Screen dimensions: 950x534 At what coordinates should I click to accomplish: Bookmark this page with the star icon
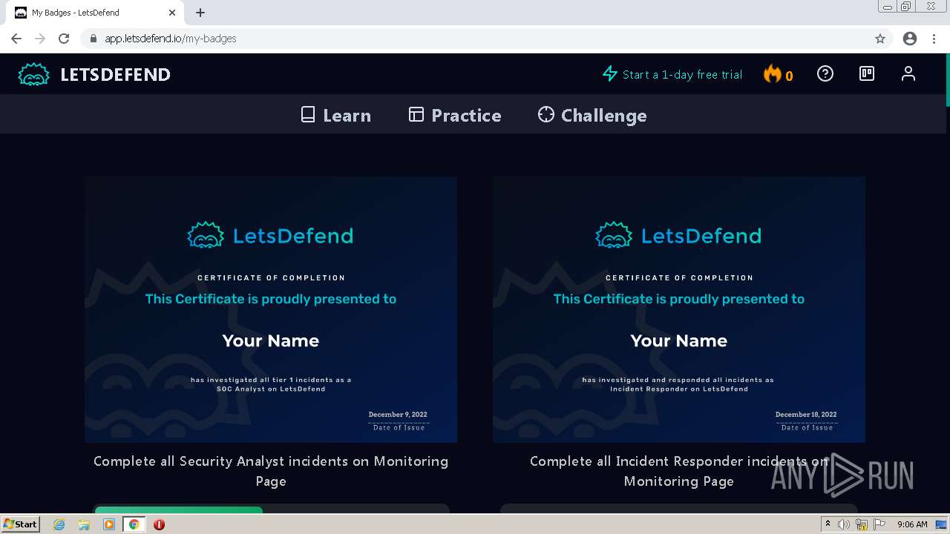pos(880,39)
